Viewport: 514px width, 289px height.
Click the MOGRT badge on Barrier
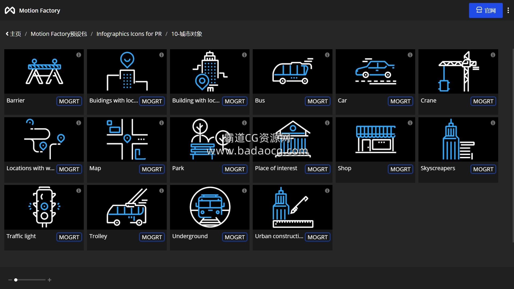[69, 101]
